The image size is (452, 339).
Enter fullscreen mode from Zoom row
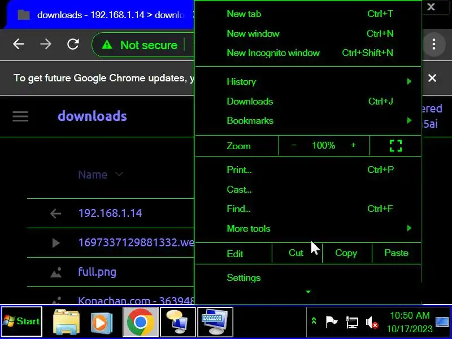(x=395, y=146)
